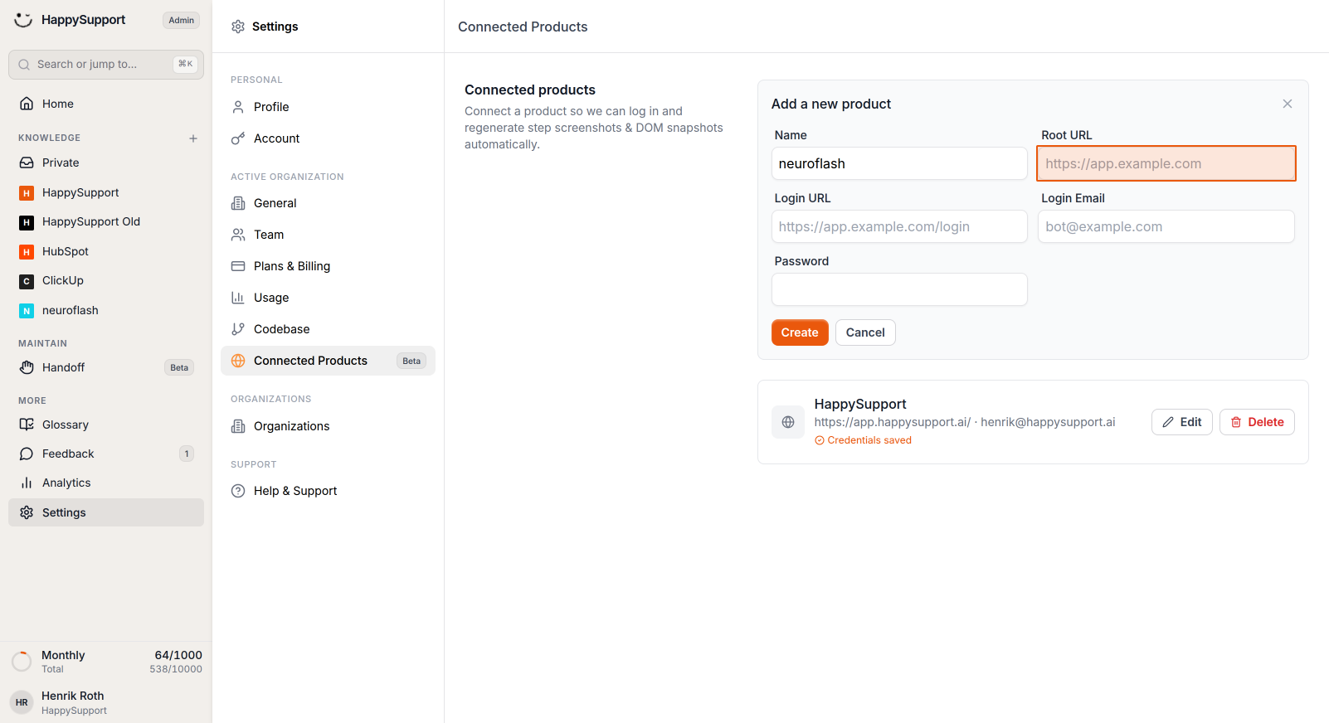Open the Home page
Viewport: 1329px width, 723px height.
[x=106, y=104]
